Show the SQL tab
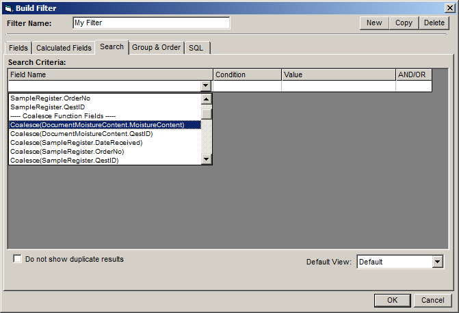 pyautogui.click(x=196, y=48)
